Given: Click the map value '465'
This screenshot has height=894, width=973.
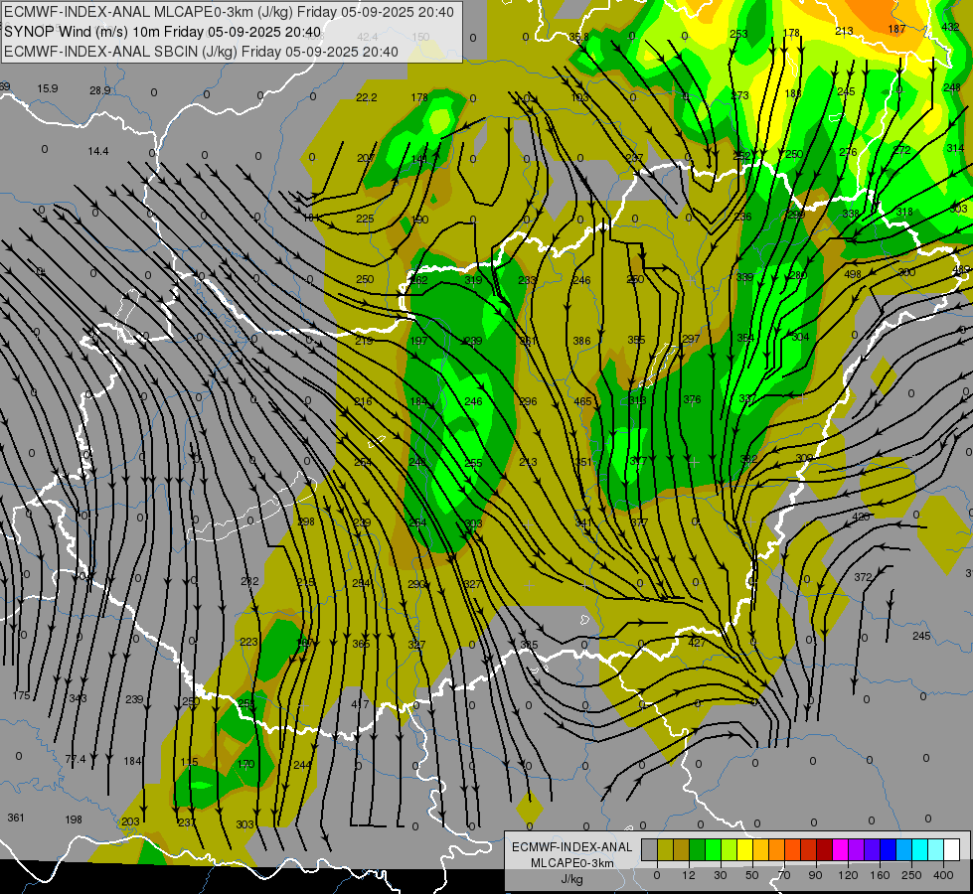Looking at the screenshot, I should click(582, 401).
